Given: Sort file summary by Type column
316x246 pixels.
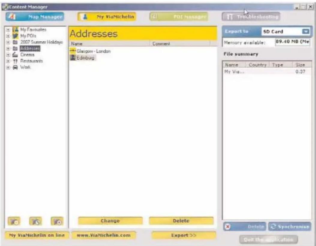Looking at the screenshot, I should coord(281,65).
